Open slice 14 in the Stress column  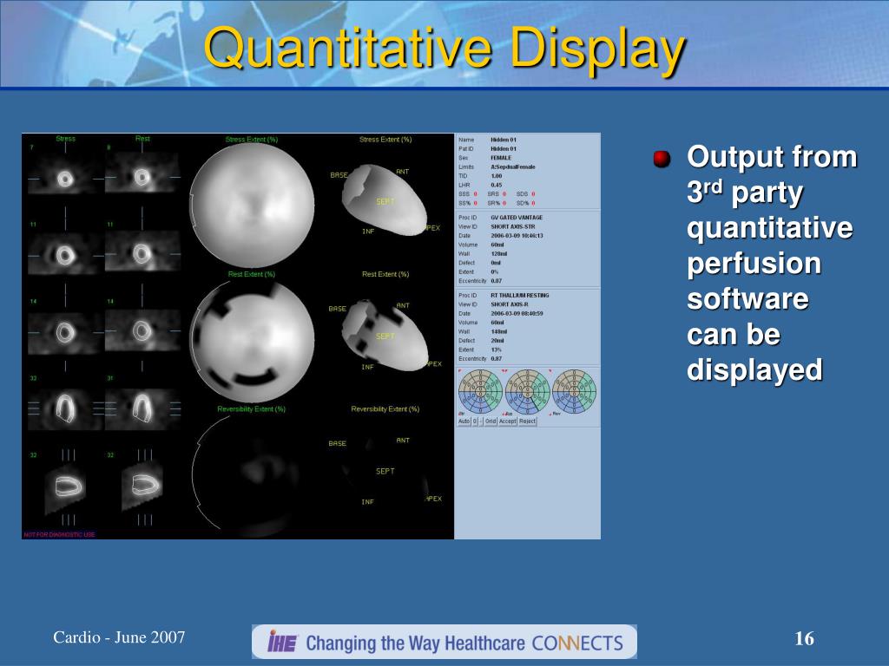pyautogui.click(x=65, y=332)
